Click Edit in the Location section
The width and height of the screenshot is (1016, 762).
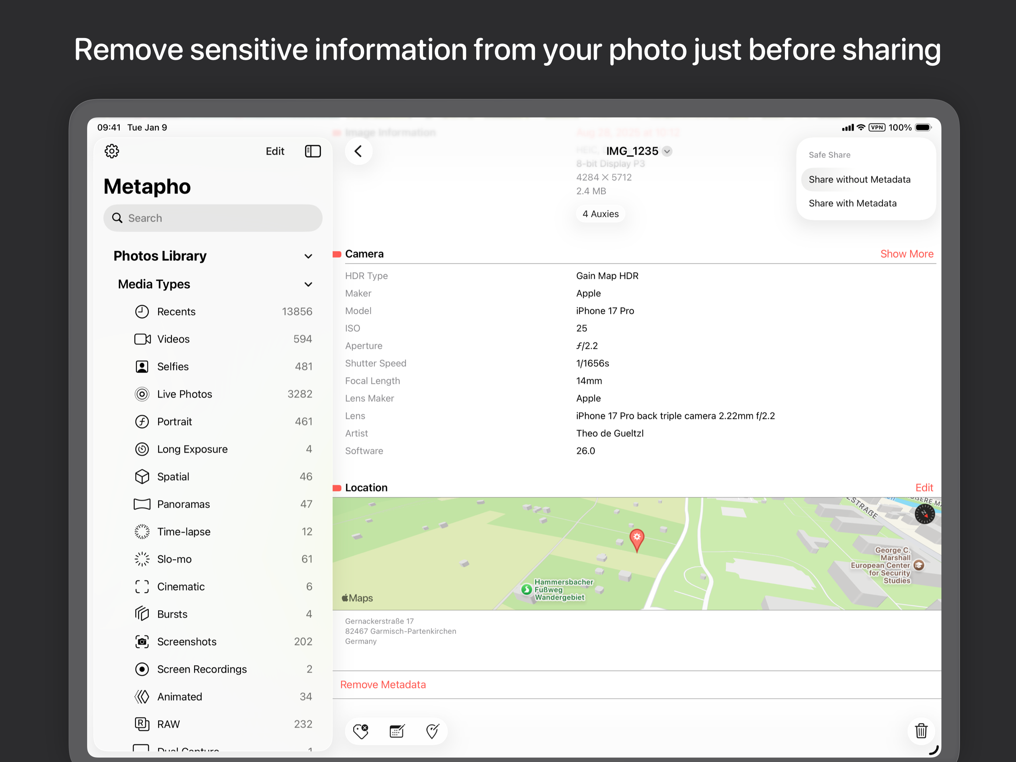click(924, 488)
